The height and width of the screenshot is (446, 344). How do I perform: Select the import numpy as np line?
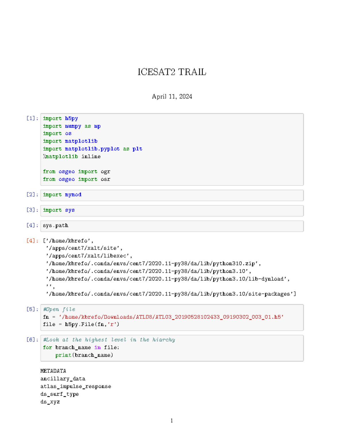(72, 126)
